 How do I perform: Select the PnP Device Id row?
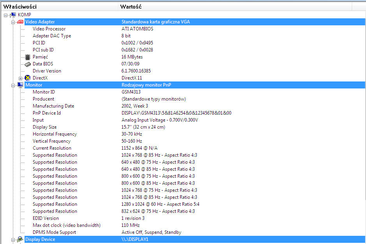click(x=47, y=113)
